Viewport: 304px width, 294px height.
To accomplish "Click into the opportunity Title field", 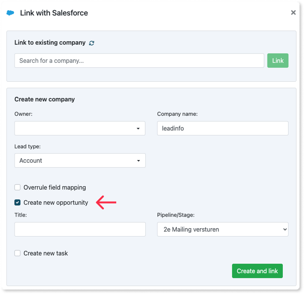I will click(80, 229).
